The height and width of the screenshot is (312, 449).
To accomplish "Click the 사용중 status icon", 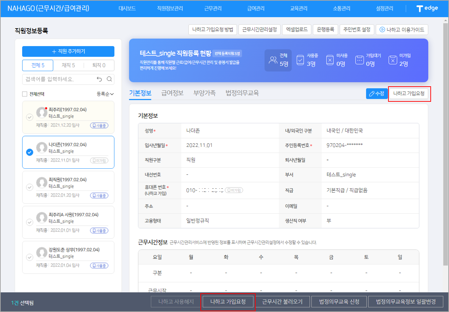I will tap(300, 60).
